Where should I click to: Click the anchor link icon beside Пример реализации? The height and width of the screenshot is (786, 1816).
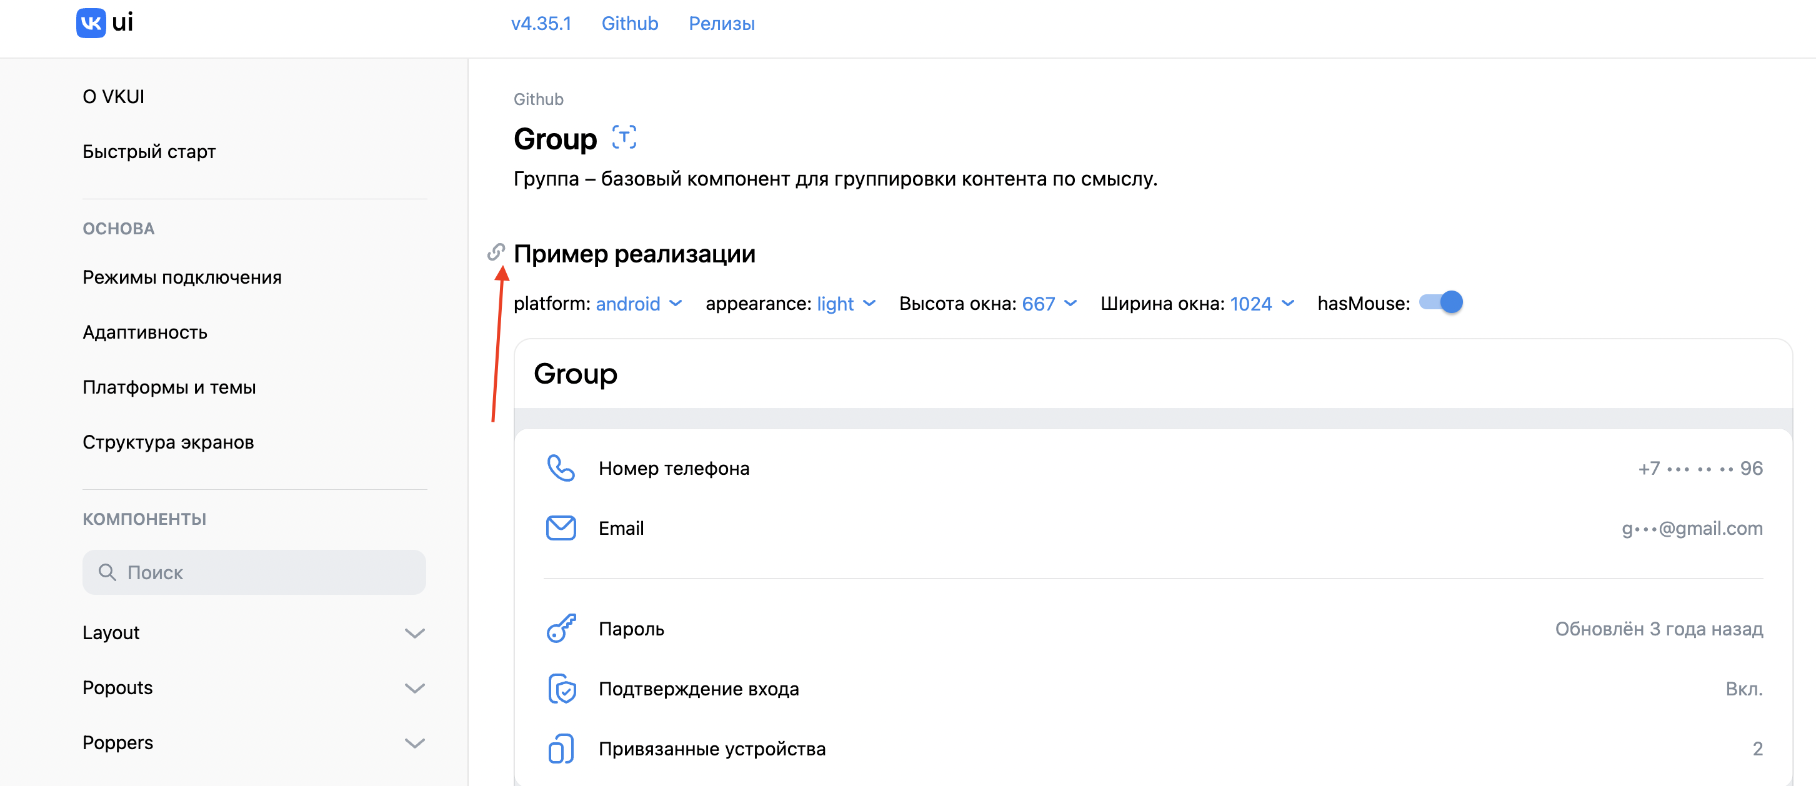click(496, 252)
